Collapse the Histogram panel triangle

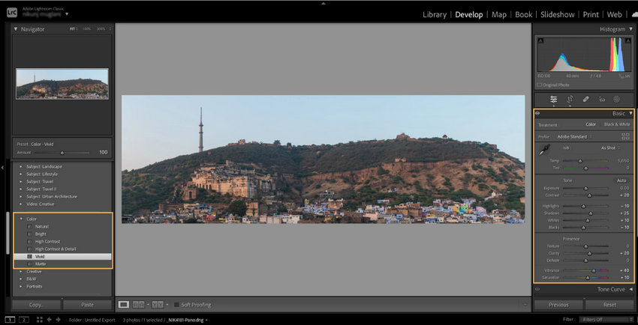click(630, 29)
